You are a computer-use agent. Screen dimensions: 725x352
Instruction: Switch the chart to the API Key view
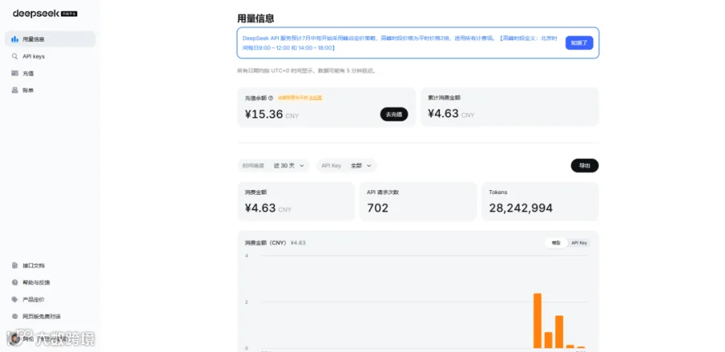(579, 242)
